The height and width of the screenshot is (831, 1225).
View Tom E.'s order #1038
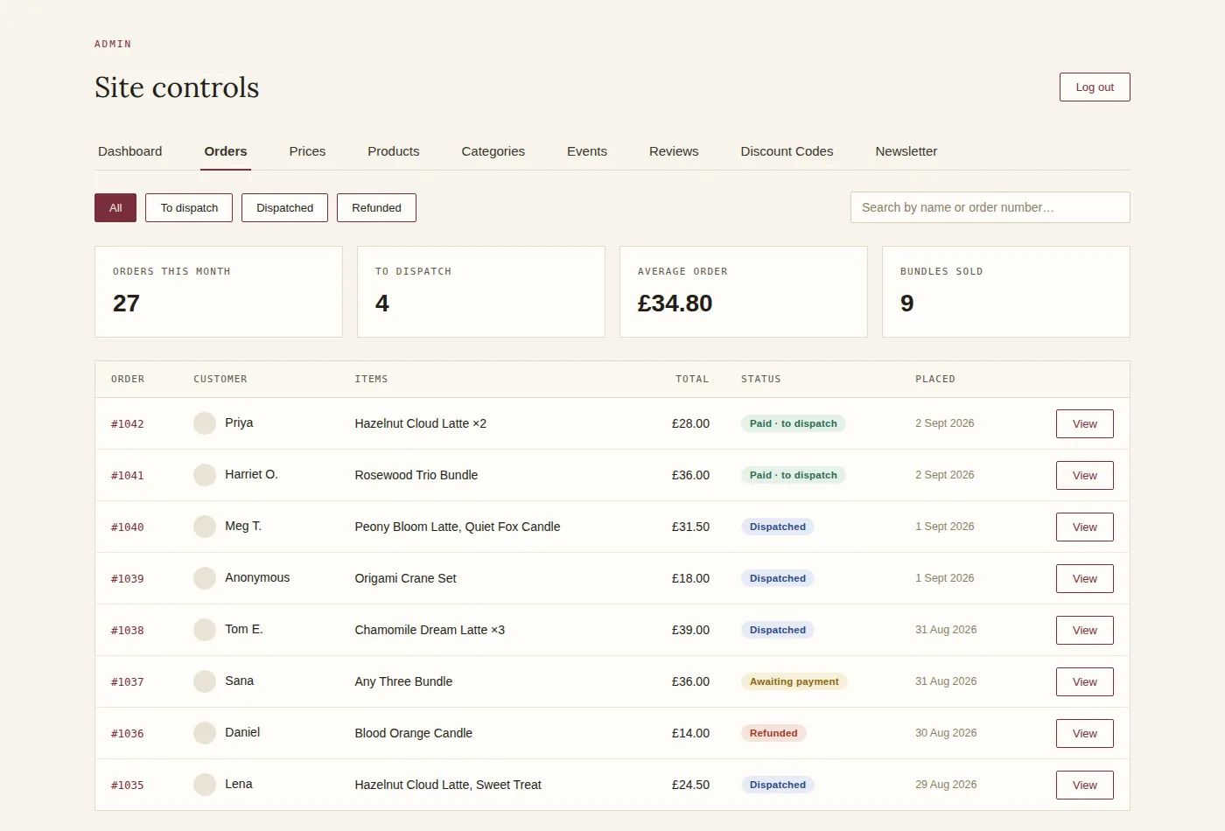click(1085, 631)
